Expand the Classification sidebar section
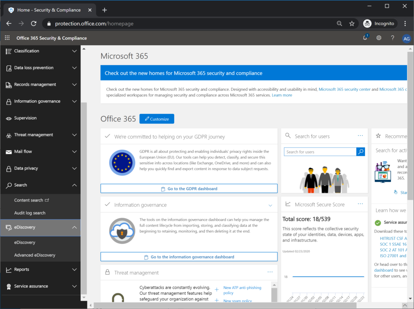 [74, 51]
